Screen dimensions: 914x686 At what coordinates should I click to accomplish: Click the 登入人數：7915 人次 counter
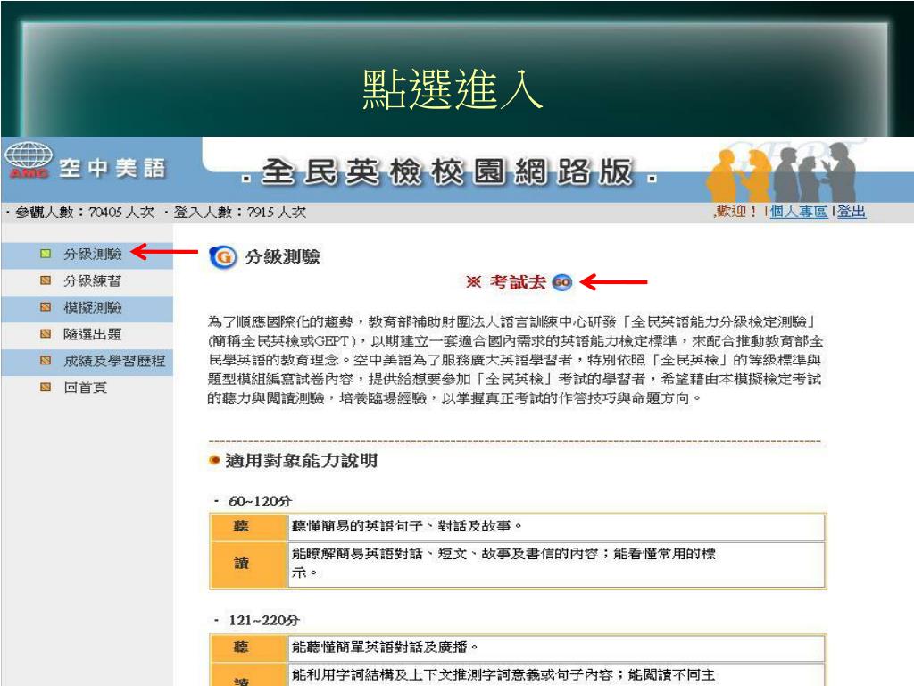point(239,213)
